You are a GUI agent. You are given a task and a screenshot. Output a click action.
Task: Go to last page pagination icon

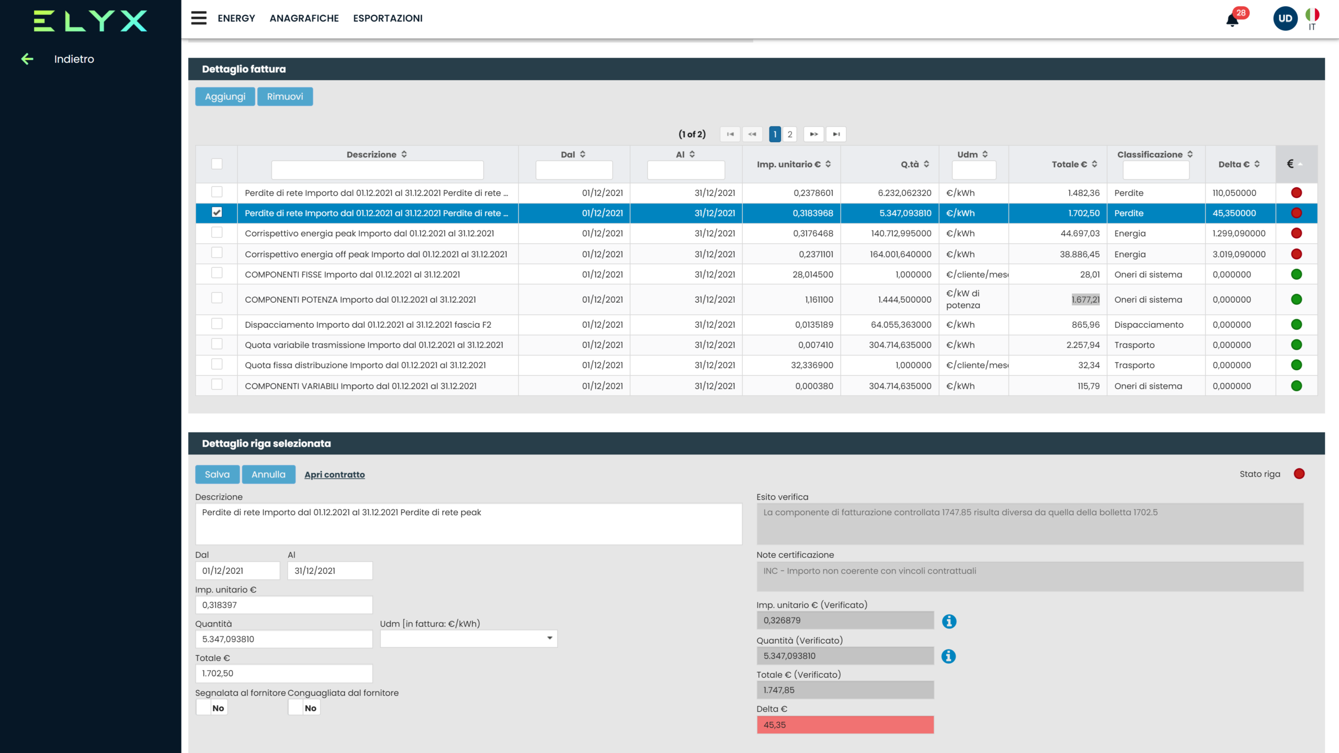point(836,134)
